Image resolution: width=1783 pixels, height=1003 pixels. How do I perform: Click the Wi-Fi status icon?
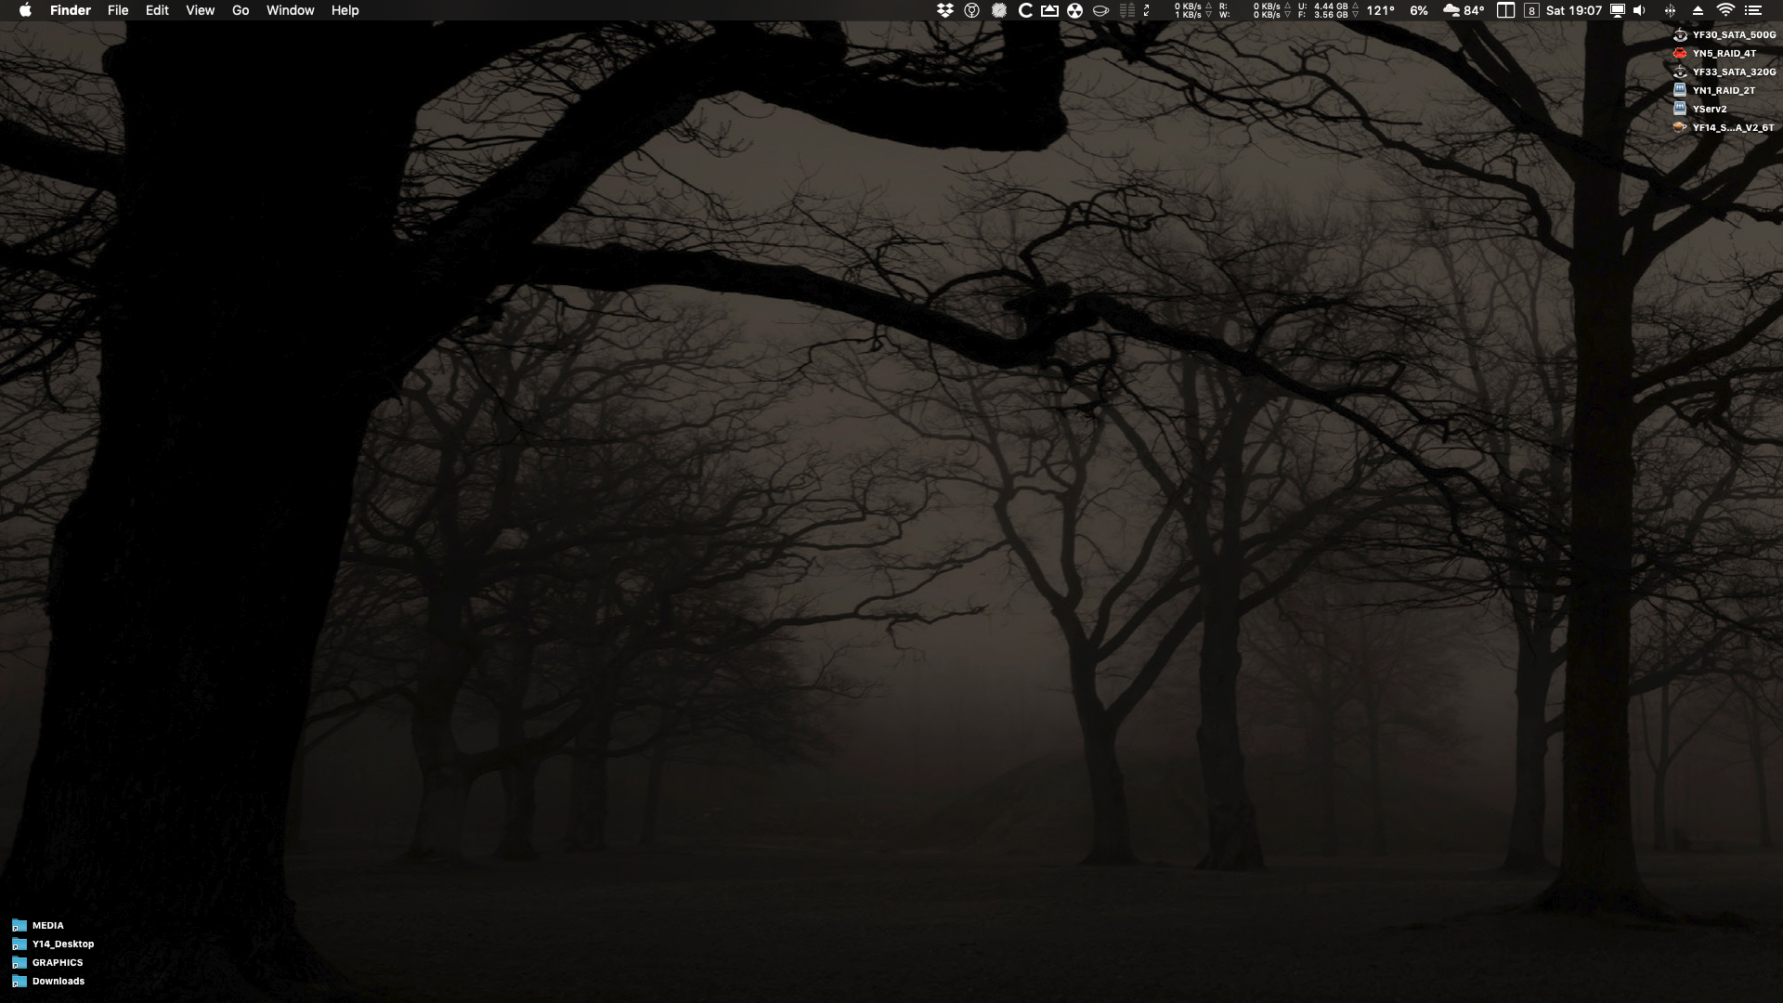click(x=1725, y=10)
